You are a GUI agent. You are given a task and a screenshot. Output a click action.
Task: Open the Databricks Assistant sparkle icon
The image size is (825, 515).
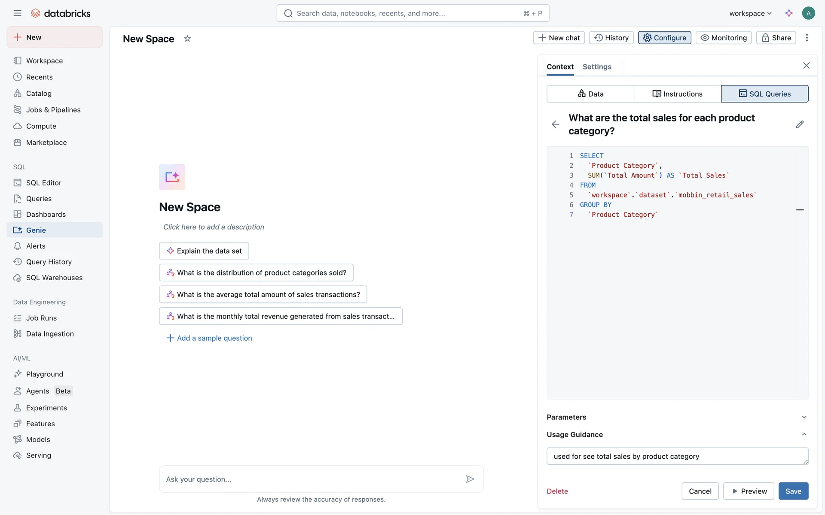[789, 13]
